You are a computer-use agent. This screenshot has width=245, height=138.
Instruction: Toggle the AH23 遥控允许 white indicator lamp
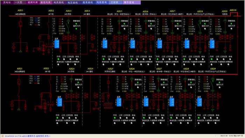78,87
